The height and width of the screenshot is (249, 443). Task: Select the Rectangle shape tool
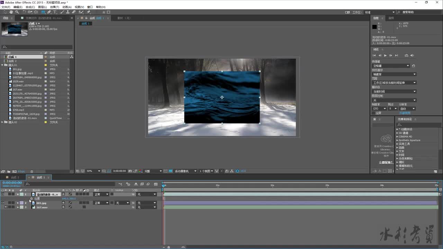pyautogui.click(x=43, y=12)
